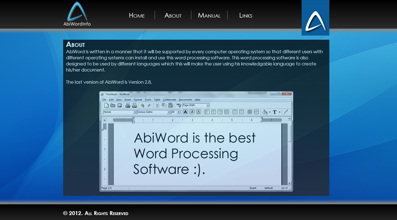
Task: Click Cut scissors icon in AbiWord toolbar
Action: tap(157, 106)
